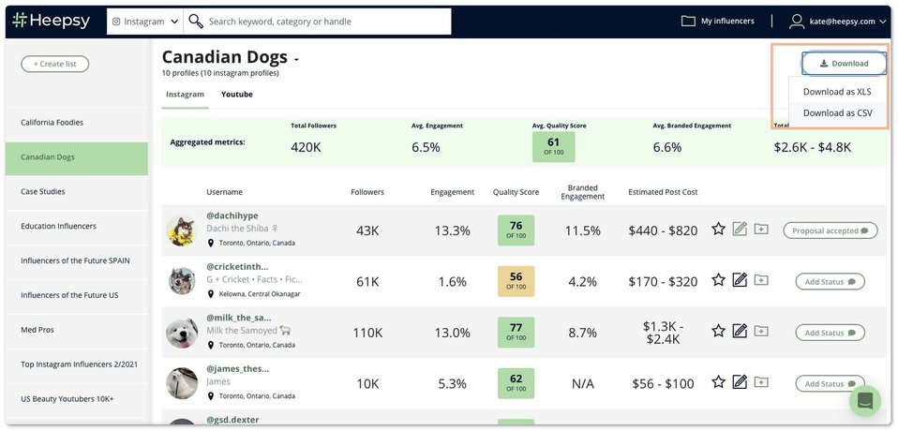Click the aggregated 61 of 100 badge

tap(553, 146)
